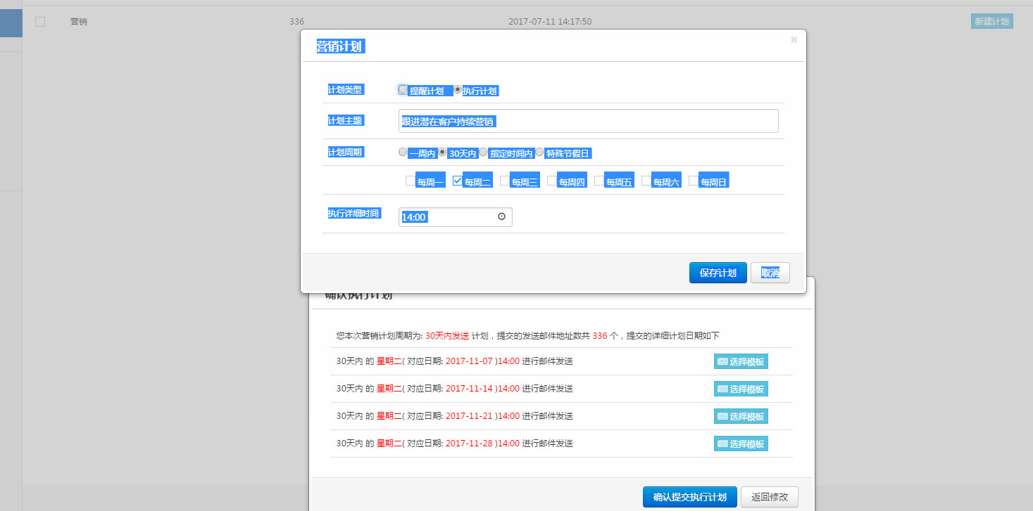
Task: Click 取消 to cancel the plan
Action: [x=770, y=273]
